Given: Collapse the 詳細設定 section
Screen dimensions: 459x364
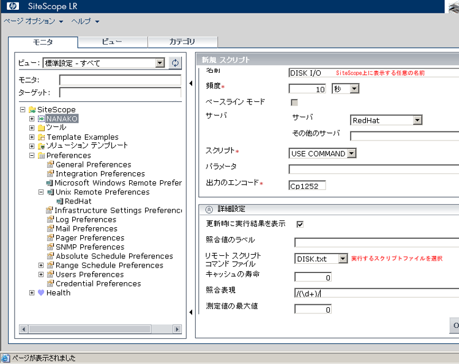Looking at the screenshot, I should 209,209.
